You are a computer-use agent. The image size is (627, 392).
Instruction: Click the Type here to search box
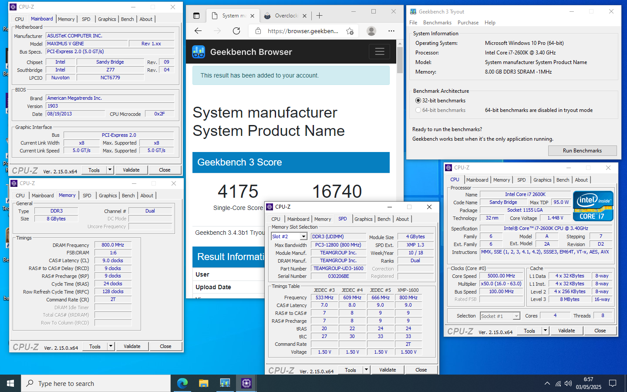tap(96, 383)
